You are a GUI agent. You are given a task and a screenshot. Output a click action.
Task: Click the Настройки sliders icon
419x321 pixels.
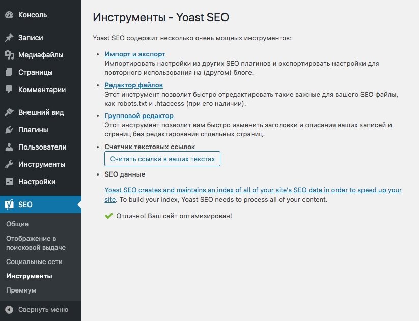tap(9, 182)
